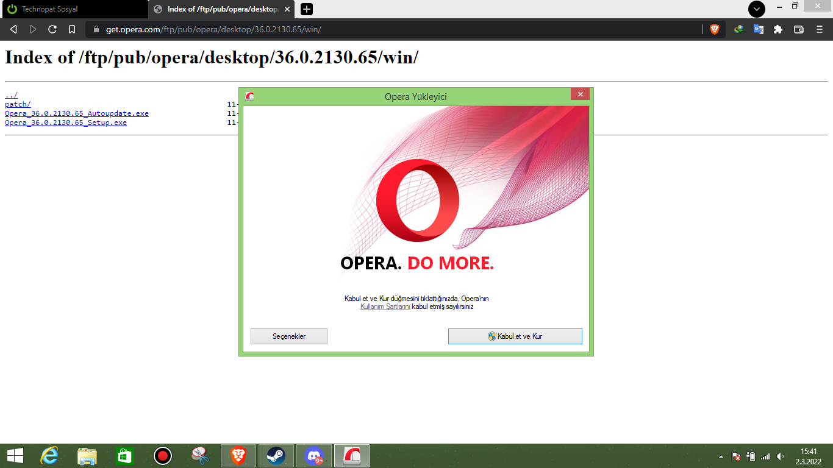Click the OPERA. DO MORE. slogan text

click(x=417, y=263)
